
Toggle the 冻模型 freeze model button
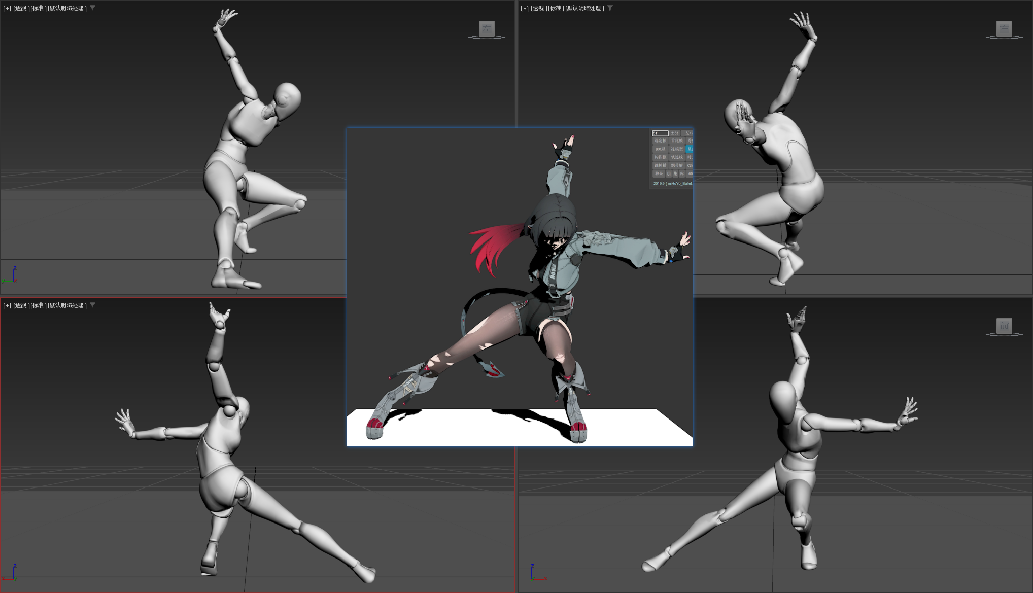click(677, 149)
